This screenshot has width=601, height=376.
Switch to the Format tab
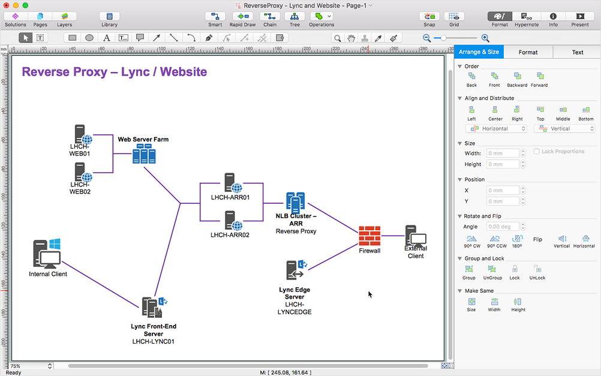point(528,52)
